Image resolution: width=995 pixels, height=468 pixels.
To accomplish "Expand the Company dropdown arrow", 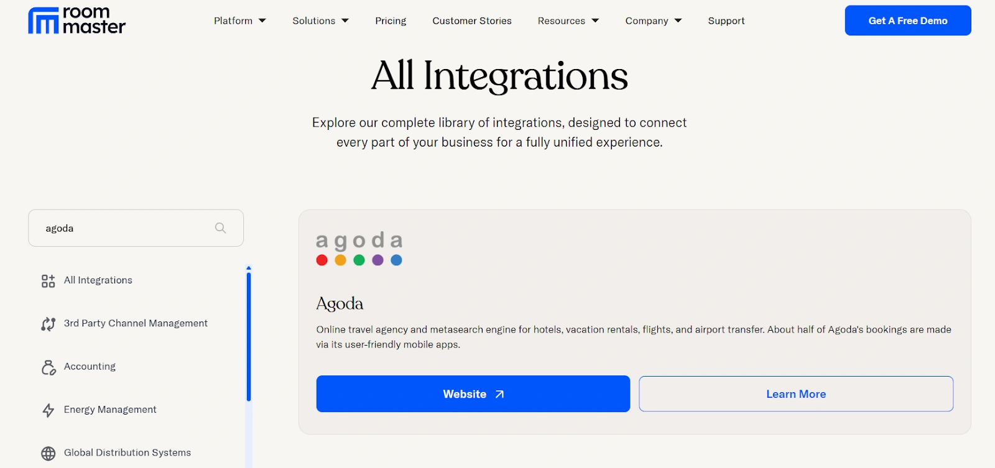I will 678,21.
